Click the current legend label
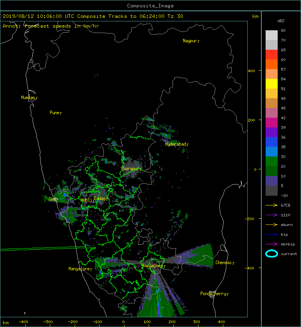 click(x=289, y=254)
